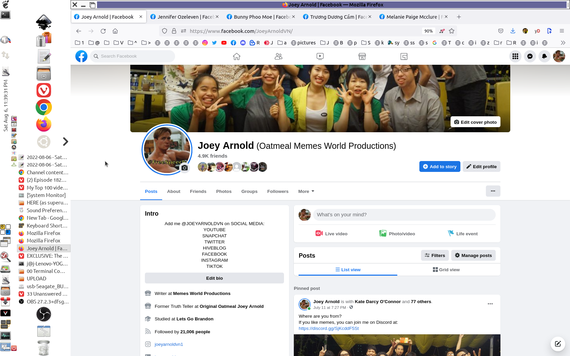Image resolution: width=570 pixels, height=356 pixels.
Task: Launch OBS Studio from the dock
Action: 44,314
